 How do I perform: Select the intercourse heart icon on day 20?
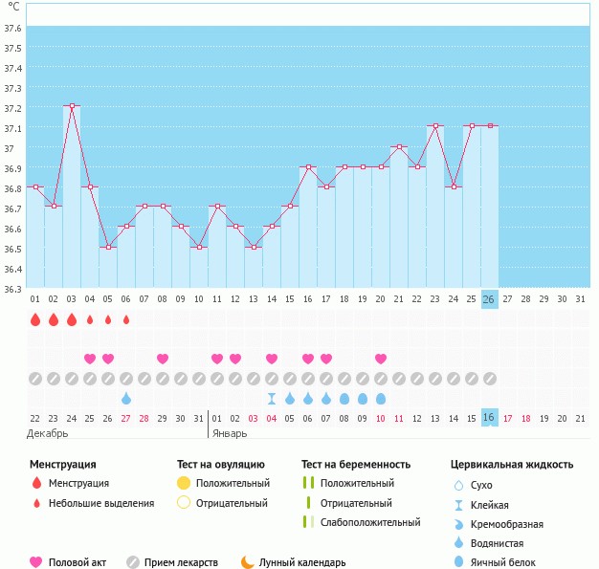[381, 359]
